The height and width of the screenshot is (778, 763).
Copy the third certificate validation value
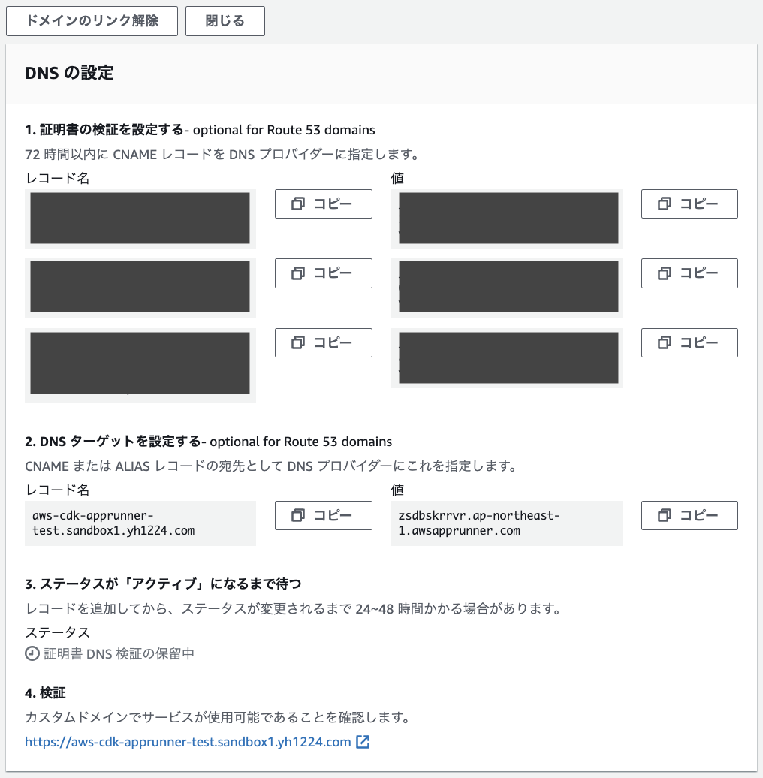click(689, 342)
